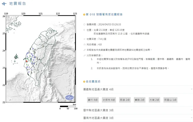Image resolution: width=193 pixels, height=122 pixels.
Task: Click the 地震深度:7.4公里 text
Action: tap(97, 39)
